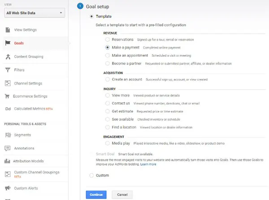
Task: Click the ENGAGEMENT section heading
Action: coord(113,137)
